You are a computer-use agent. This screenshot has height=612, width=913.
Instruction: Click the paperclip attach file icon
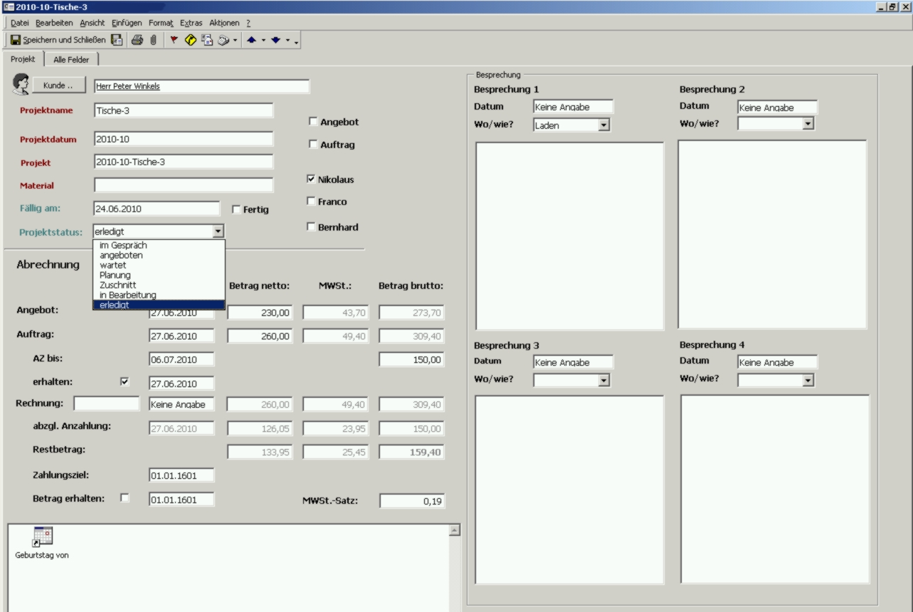152,41
